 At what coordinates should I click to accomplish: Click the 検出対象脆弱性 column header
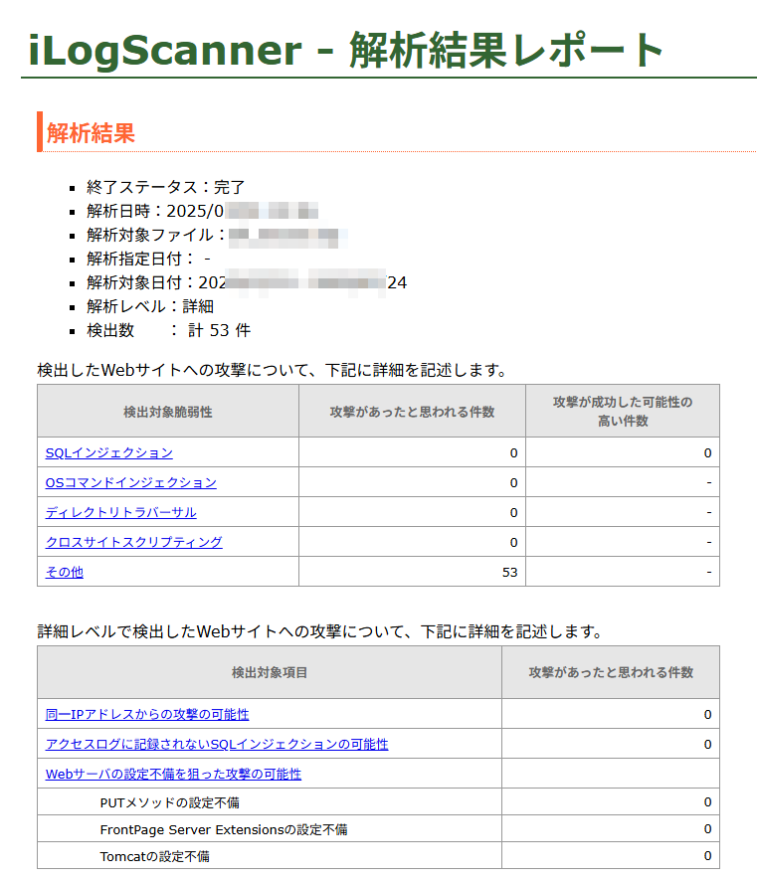tap(168, 412)
